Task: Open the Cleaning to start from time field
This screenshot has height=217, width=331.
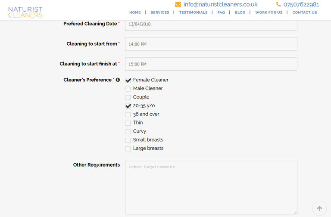Action: pyautogui.click(x=211, y=44)
